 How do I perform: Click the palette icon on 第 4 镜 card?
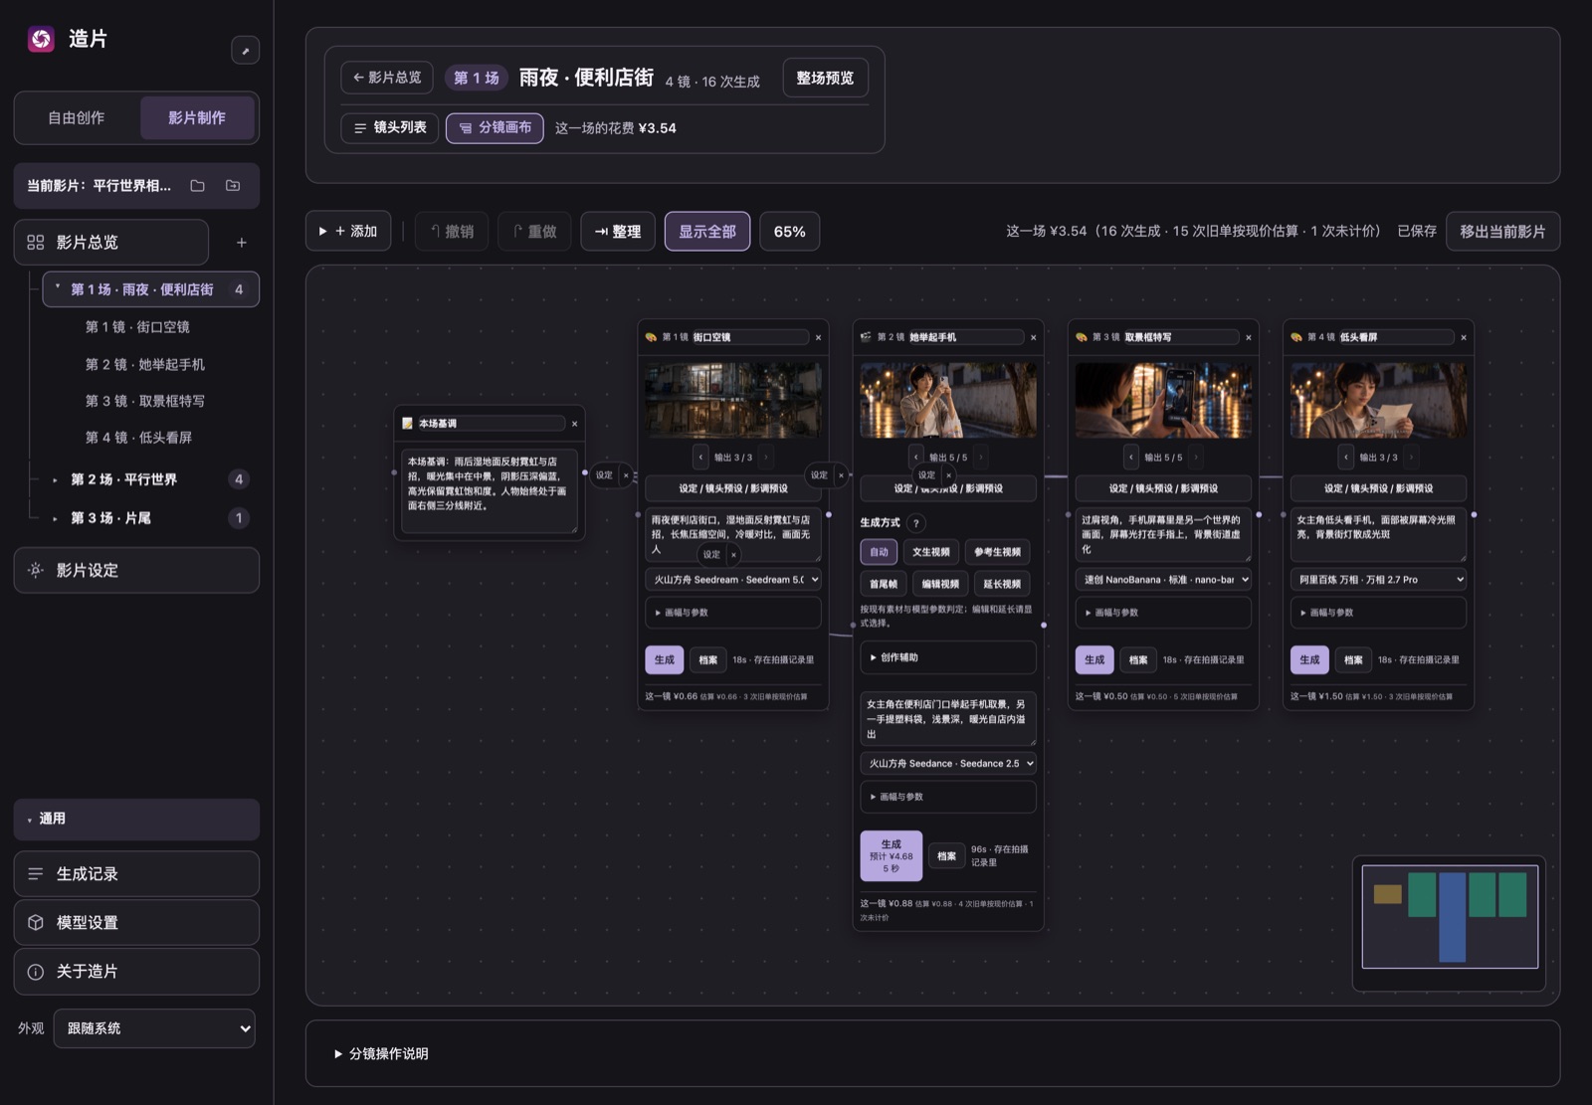1295,337
